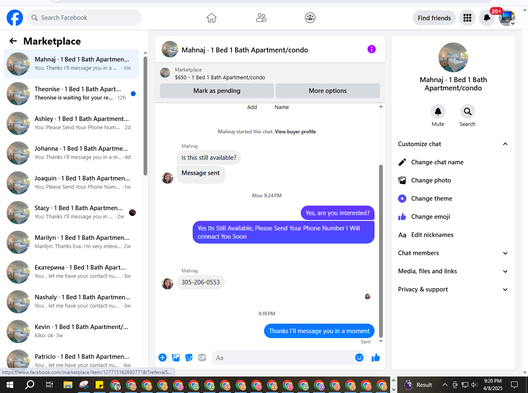528x393 pixels.
Task: Open Windows taskbar search
Action: tap(30, 385)
